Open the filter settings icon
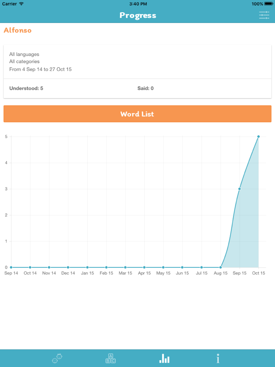The width and height of the screenshot is (275, 367). tap(264, 15)
